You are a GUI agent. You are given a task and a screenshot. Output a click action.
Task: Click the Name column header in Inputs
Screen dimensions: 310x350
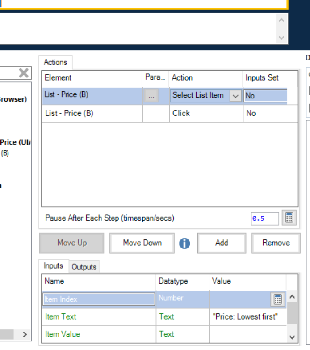pos(99,281)
